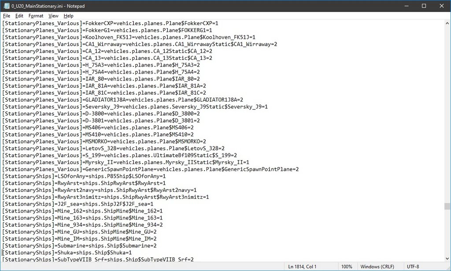The height and width of the screenshot is (271, 451).
Task: Open the View menu
Action: point(53,16)
